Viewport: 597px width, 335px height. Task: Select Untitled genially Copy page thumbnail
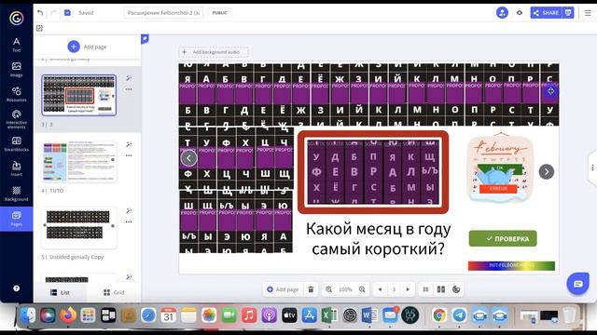[x=78, y=227]
